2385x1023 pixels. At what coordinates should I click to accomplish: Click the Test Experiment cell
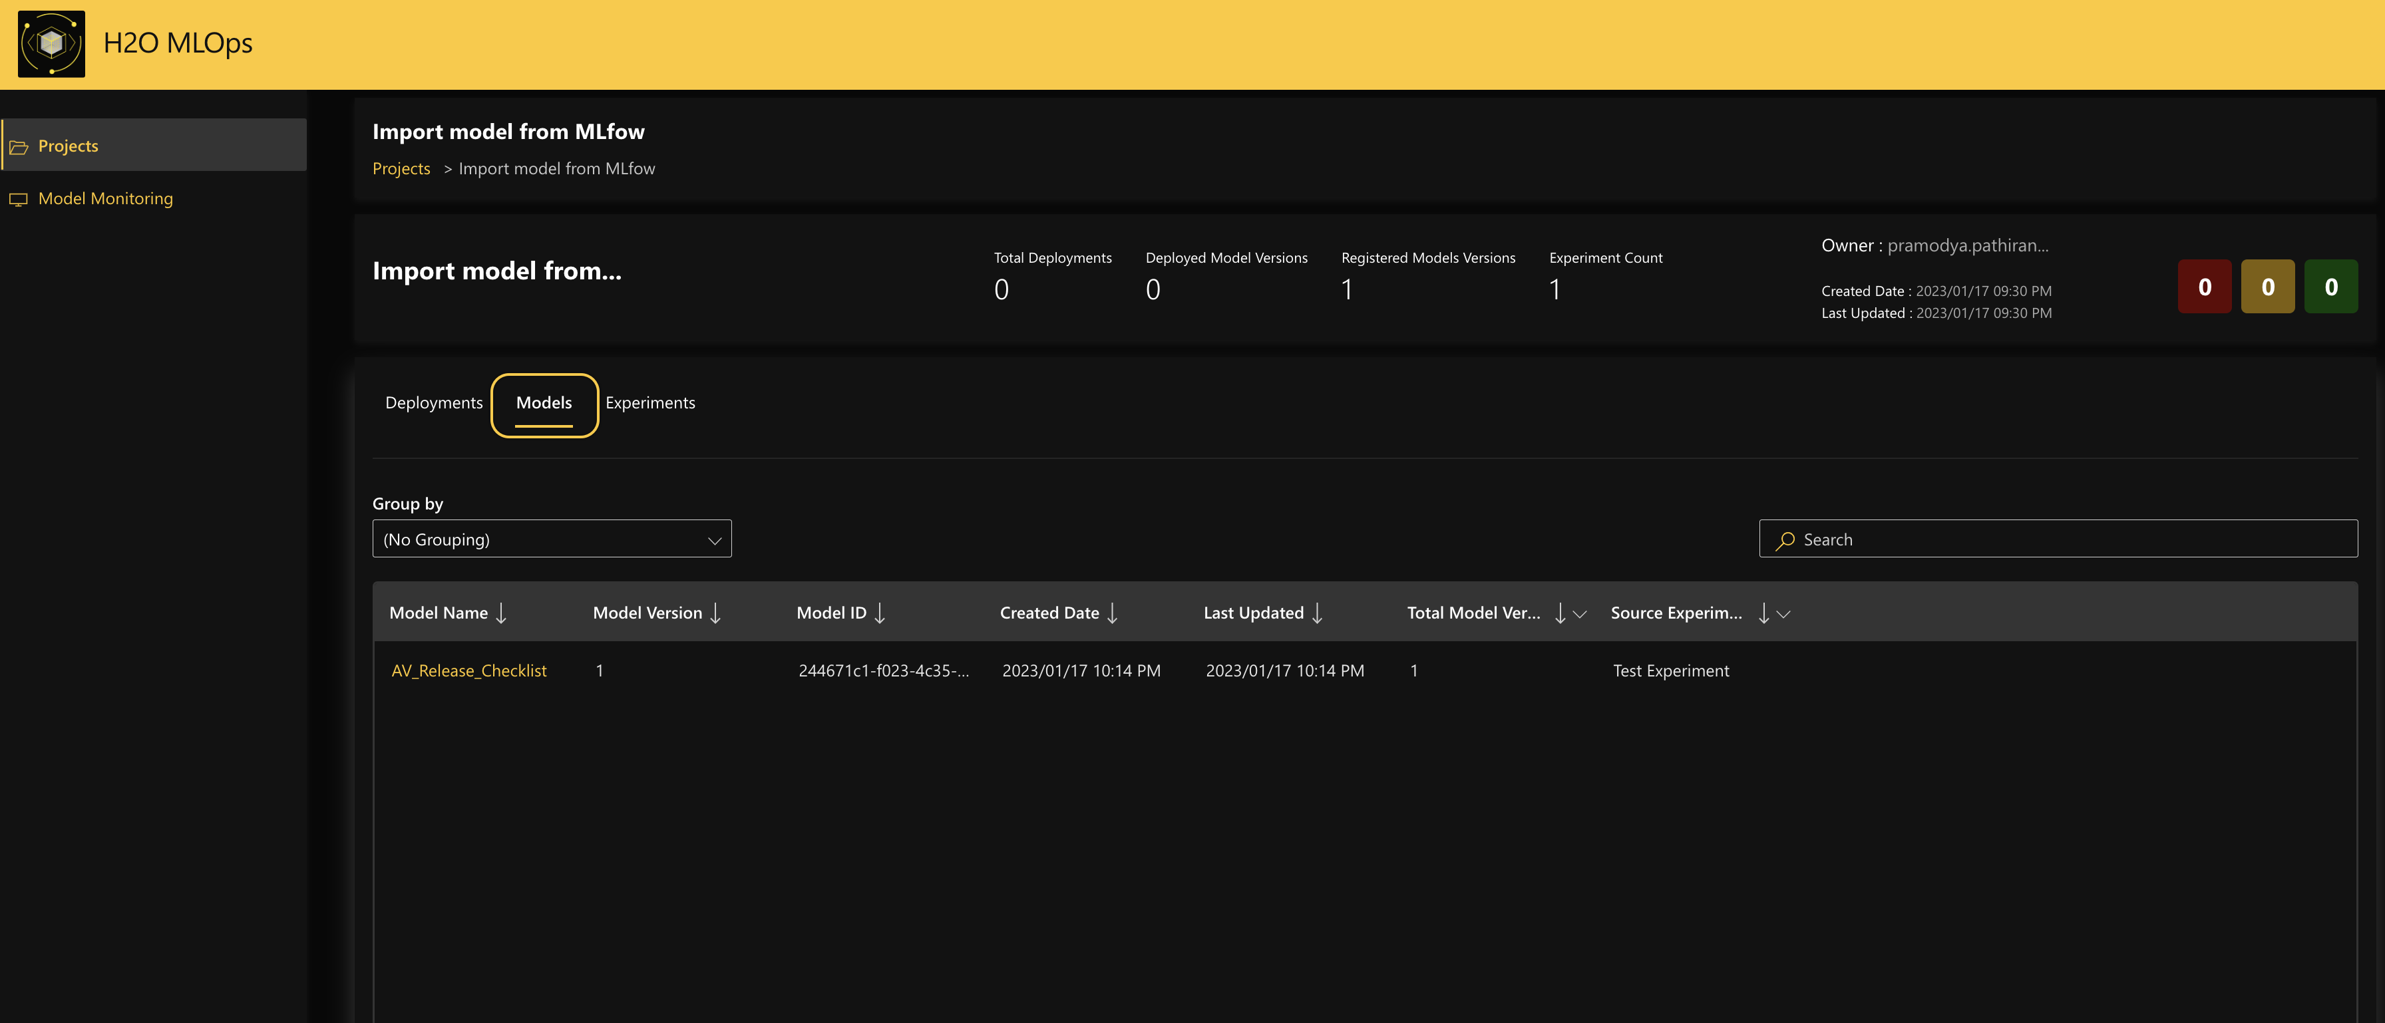(1670, 671)
